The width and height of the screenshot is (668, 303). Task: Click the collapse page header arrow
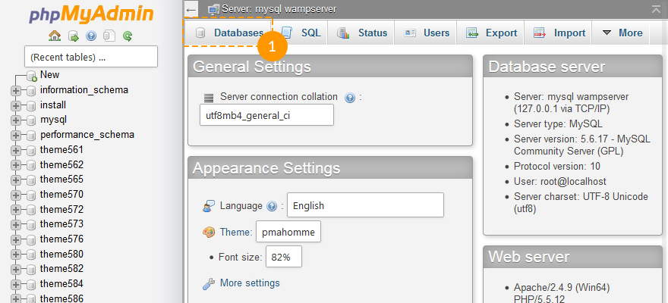click(x=656, y=9)
